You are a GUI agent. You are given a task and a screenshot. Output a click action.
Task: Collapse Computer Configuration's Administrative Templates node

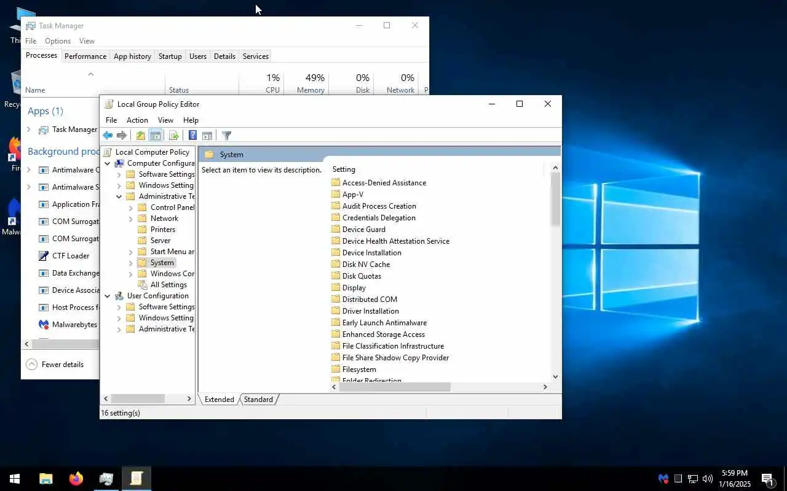coord(119,196)
